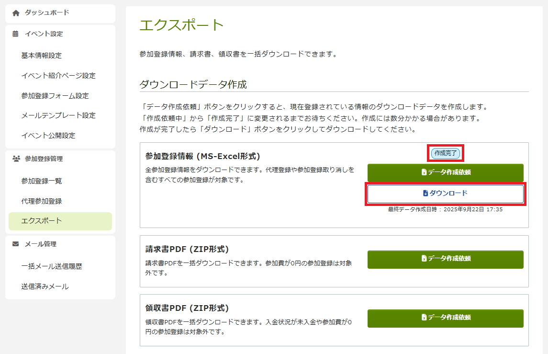Go to イベント紹介ページ設定

tap(58, 76)
